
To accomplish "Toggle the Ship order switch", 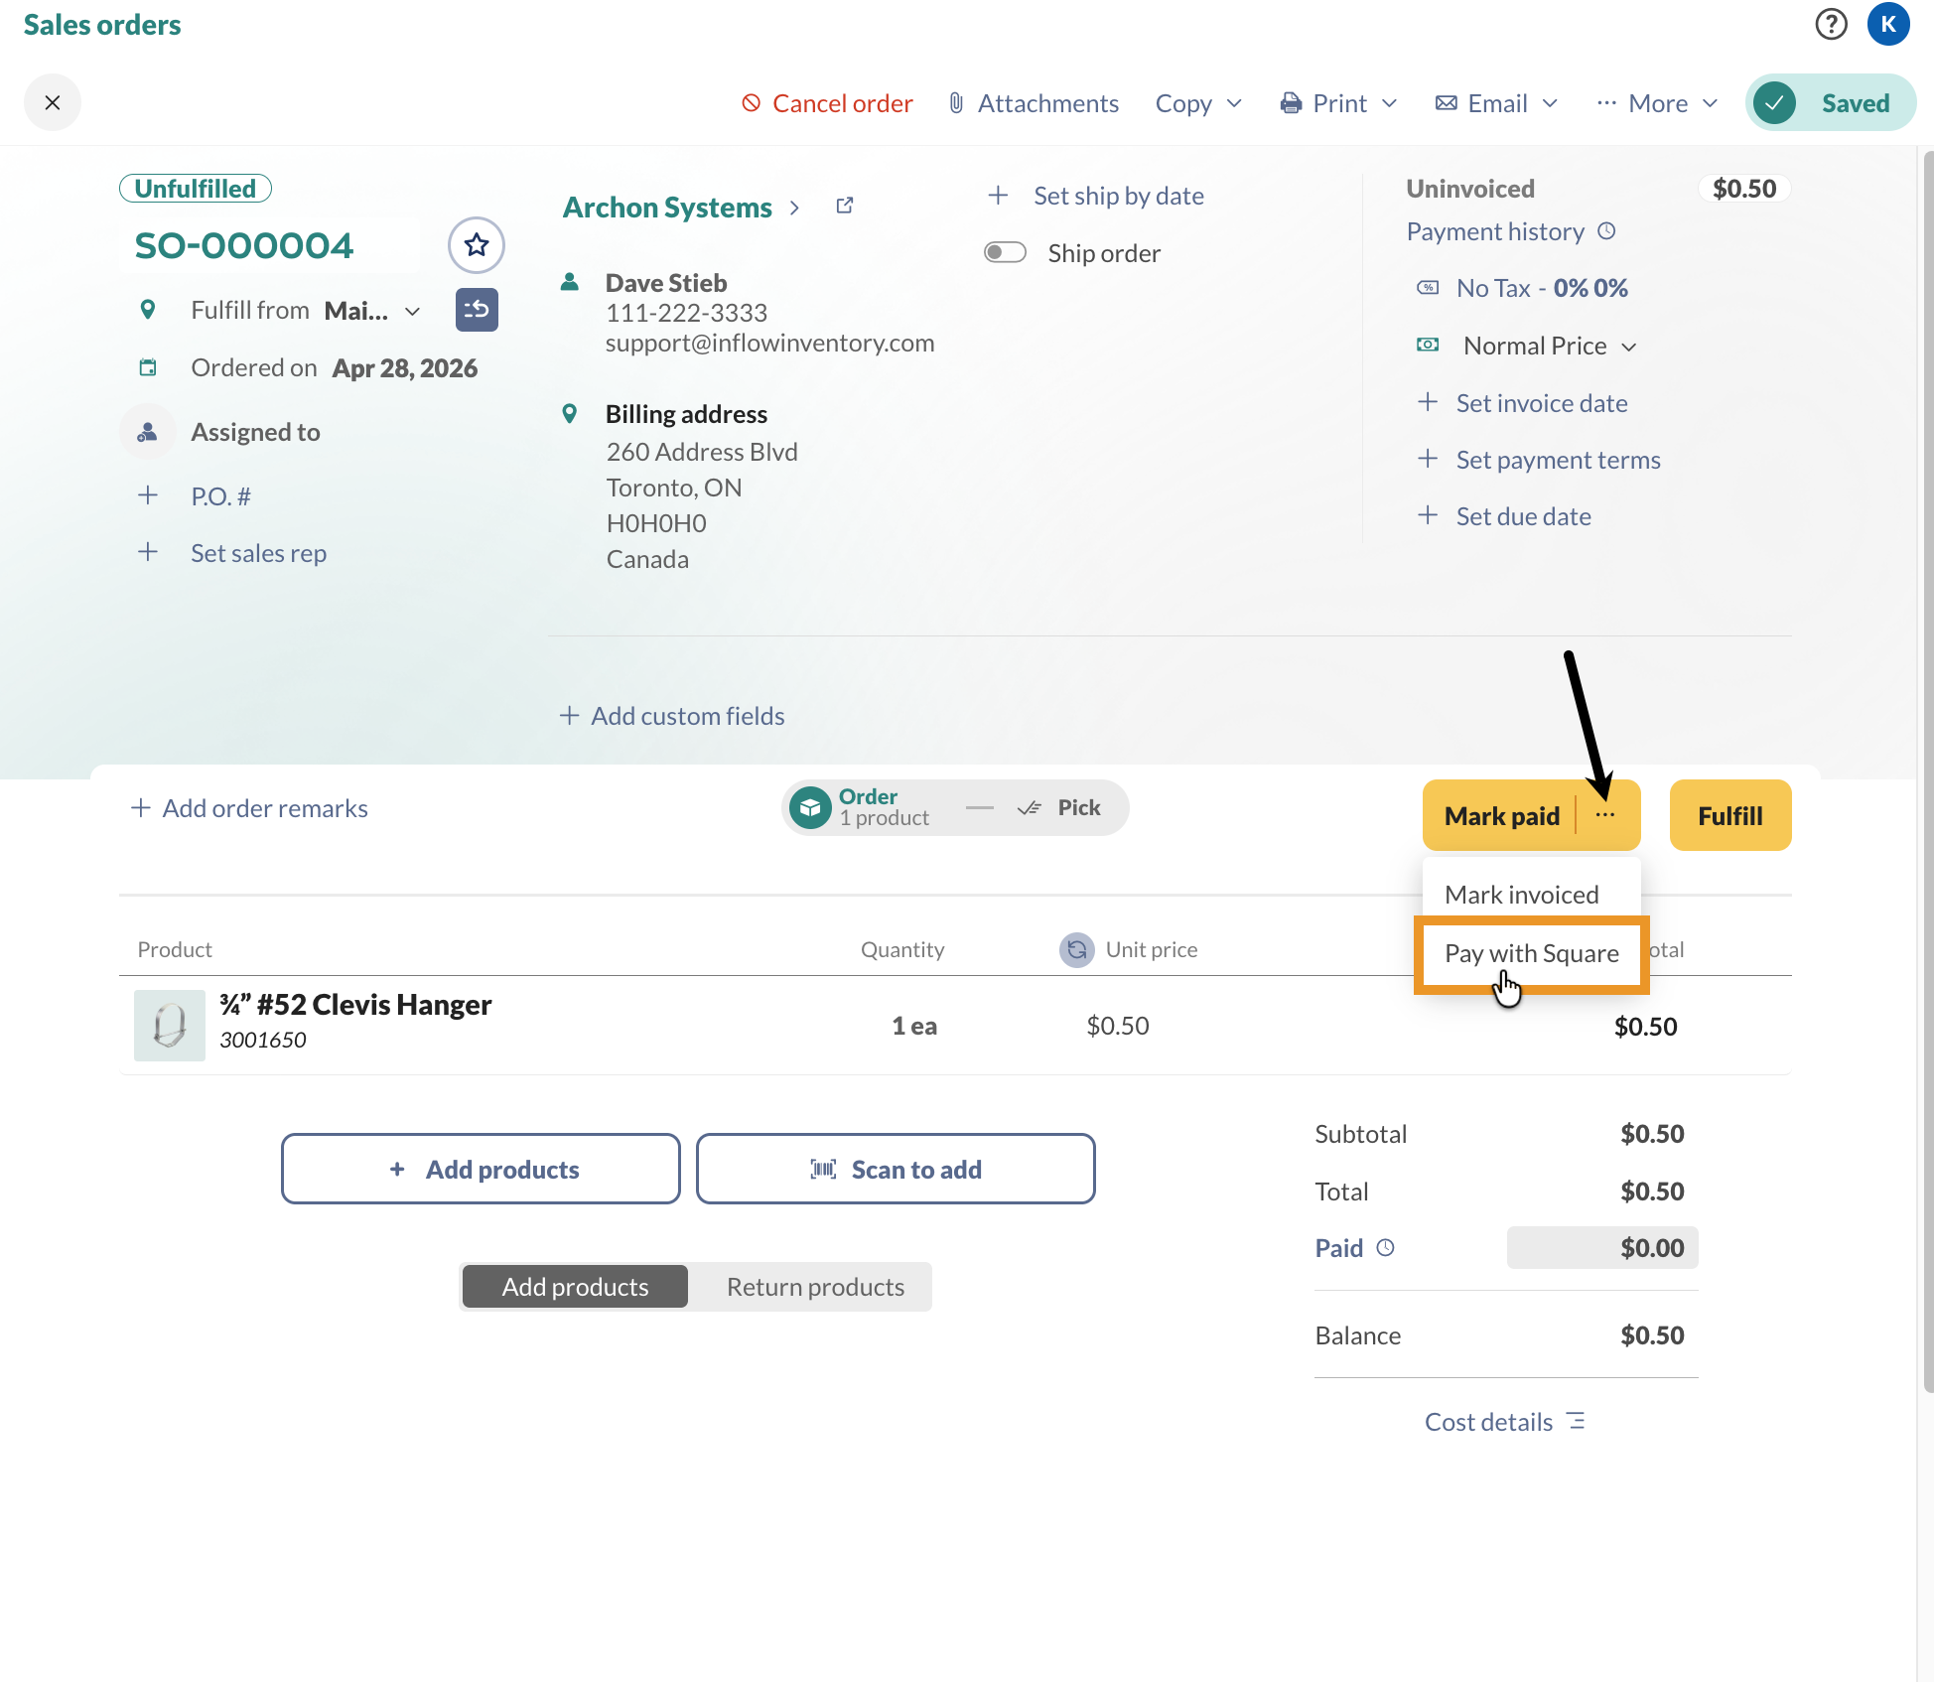I will [1005, 252].
